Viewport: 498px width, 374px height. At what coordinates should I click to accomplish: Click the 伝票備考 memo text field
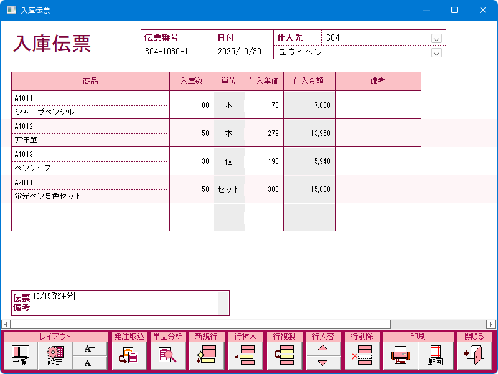(125, 303)
